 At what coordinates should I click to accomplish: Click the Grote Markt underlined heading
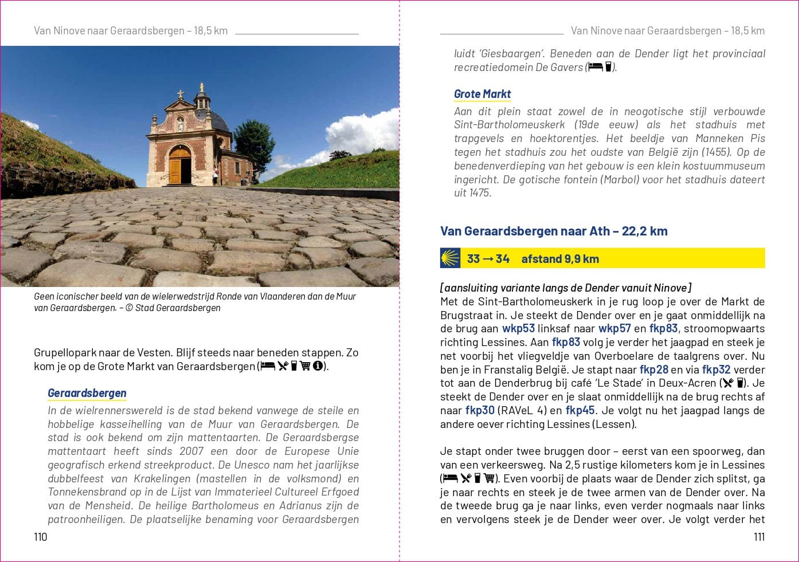482,94
